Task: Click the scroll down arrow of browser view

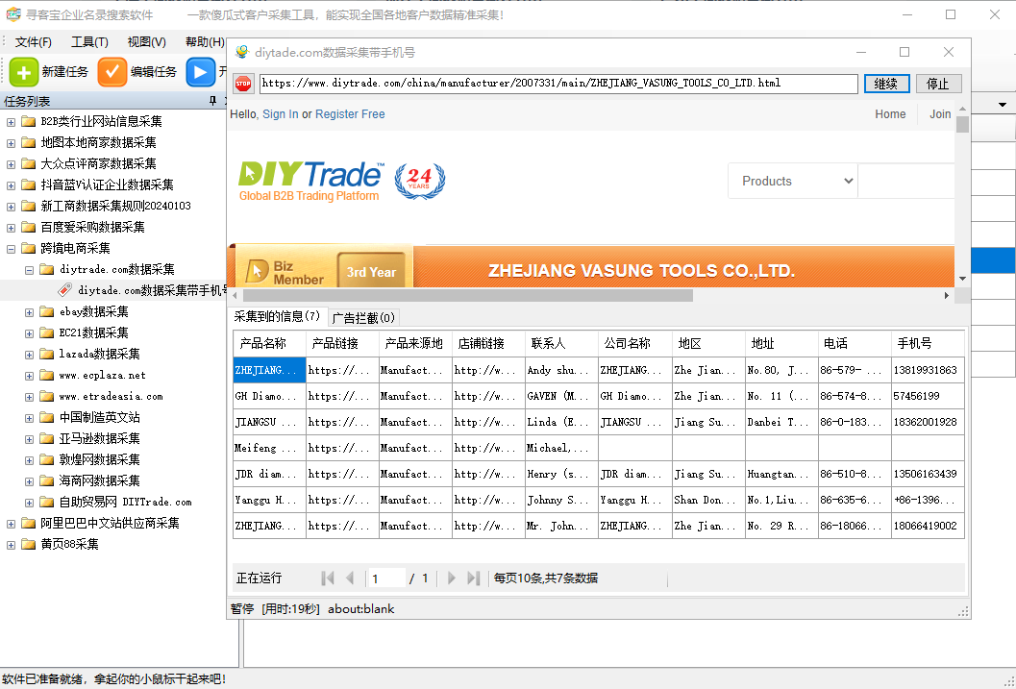Action: click(x=962, y=279)
